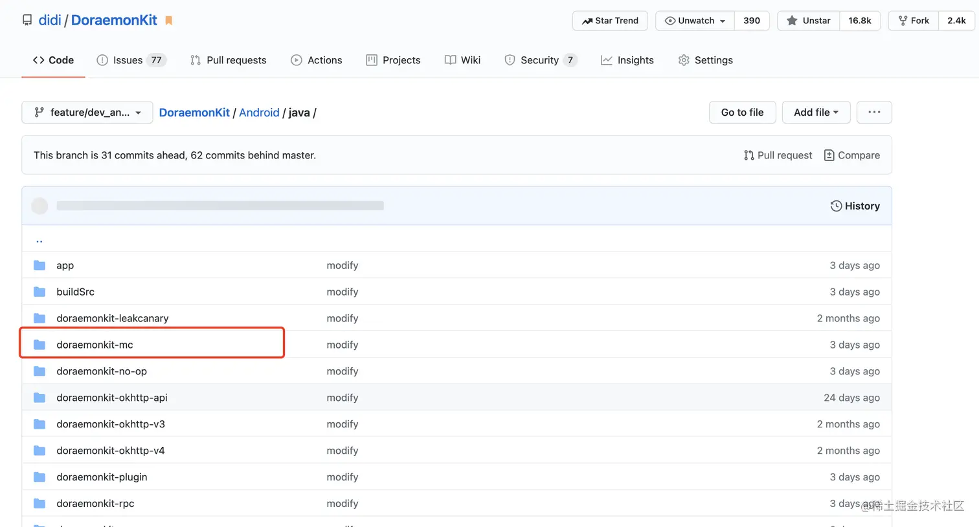Click the Issues circle icon
The width and height of the screenshot is (979, 527).
pos(102,60)
